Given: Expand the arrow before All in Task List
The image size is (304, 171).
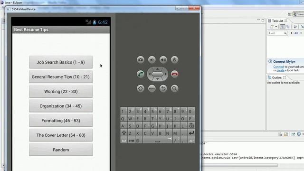Looking at the screenshot, I should [291, 33].
